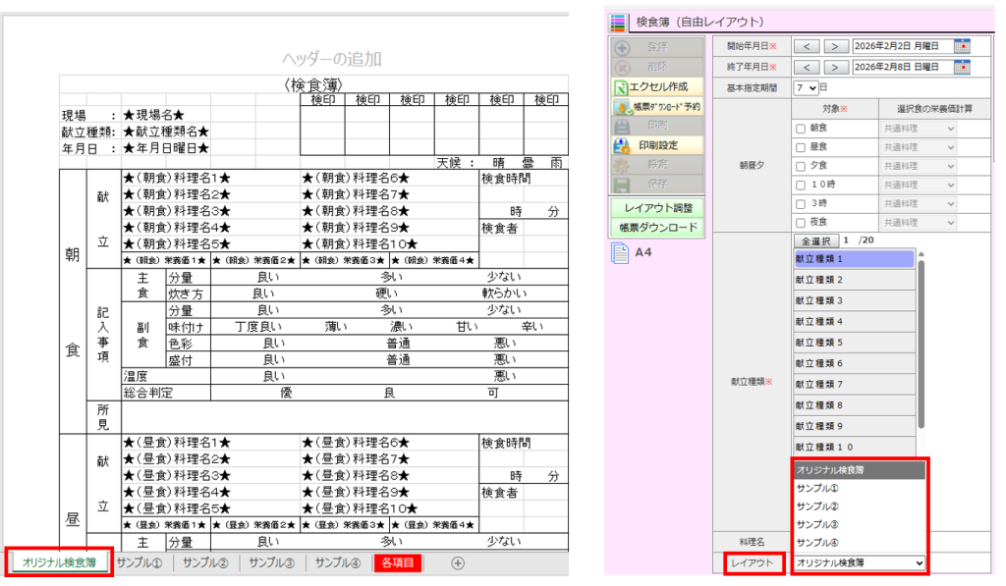Click the A4 paper size document icon
Image resolution: width=1006 pixels, height=586 pixels.
621,253
